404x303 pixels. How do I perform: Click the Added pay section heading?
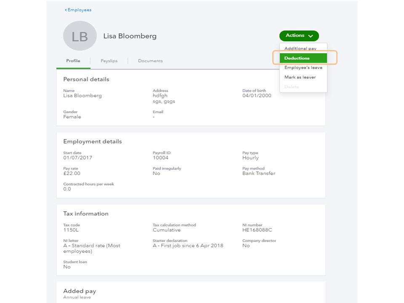point(80,291)
